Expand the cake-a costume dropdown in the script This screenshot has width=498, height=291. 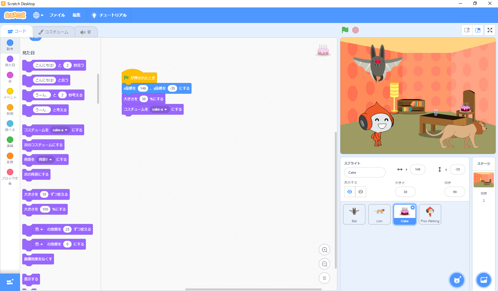pyautogui.click(x=165, y=110)
